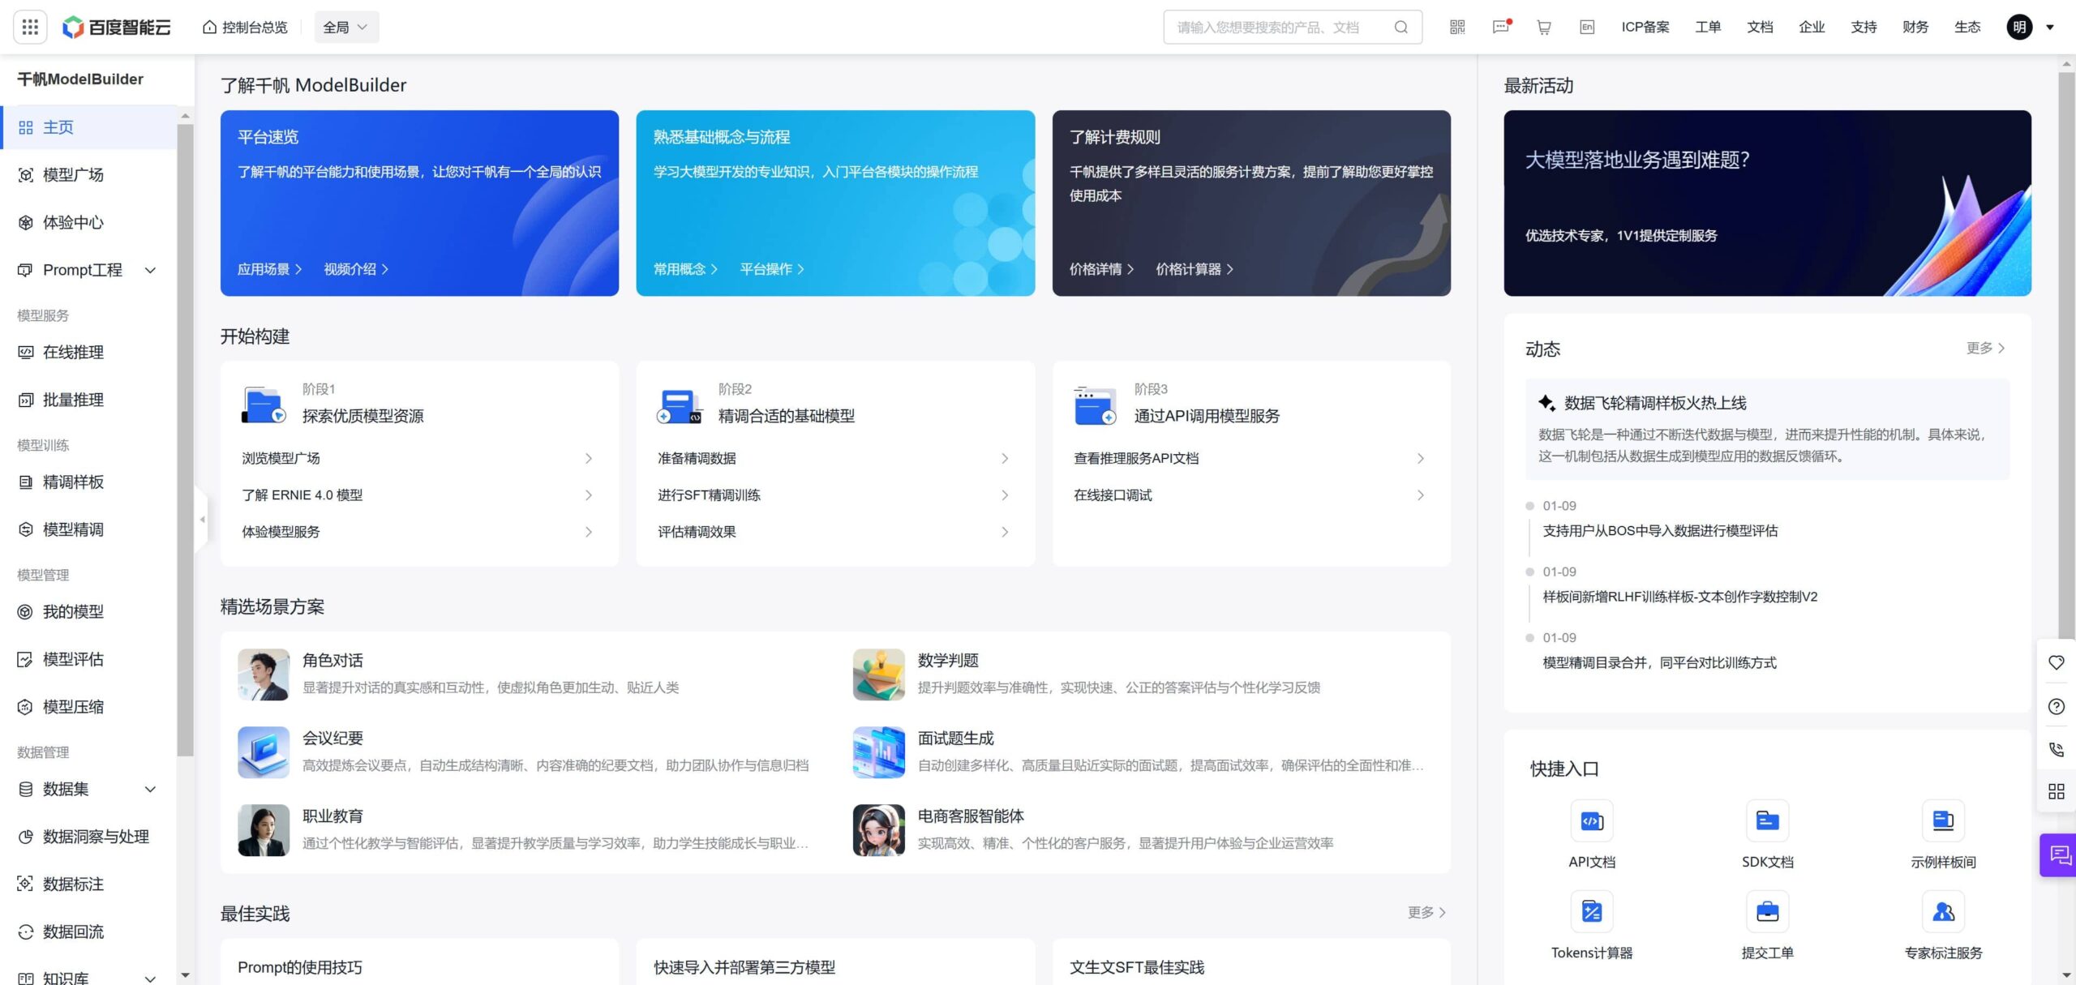Viewport: 2076px width, 985px height.
Task: Open the 文档 top menu item
Action: (x=1760, y=27)
